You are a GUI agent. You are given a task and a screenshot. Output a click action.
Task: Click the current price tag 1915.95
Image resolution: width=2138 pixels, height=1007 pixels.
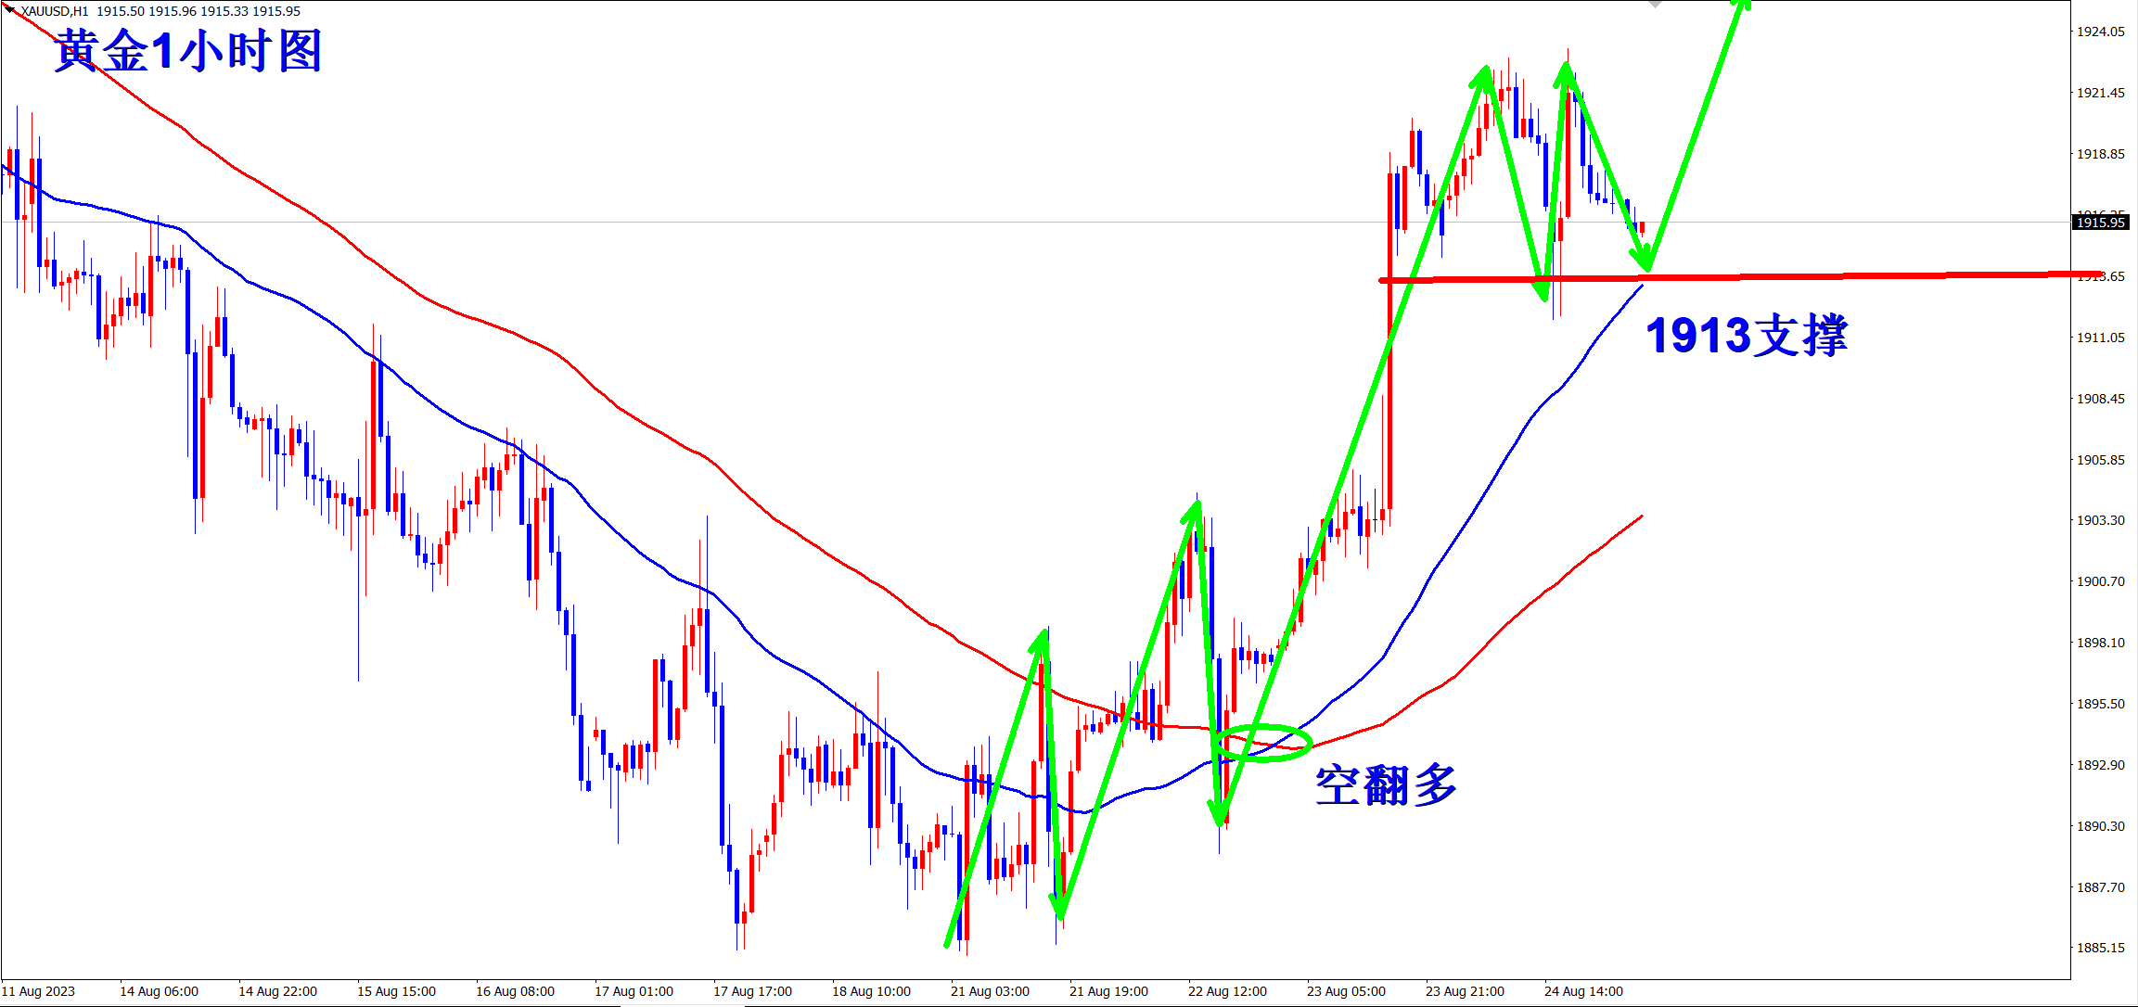point(2100,223)
